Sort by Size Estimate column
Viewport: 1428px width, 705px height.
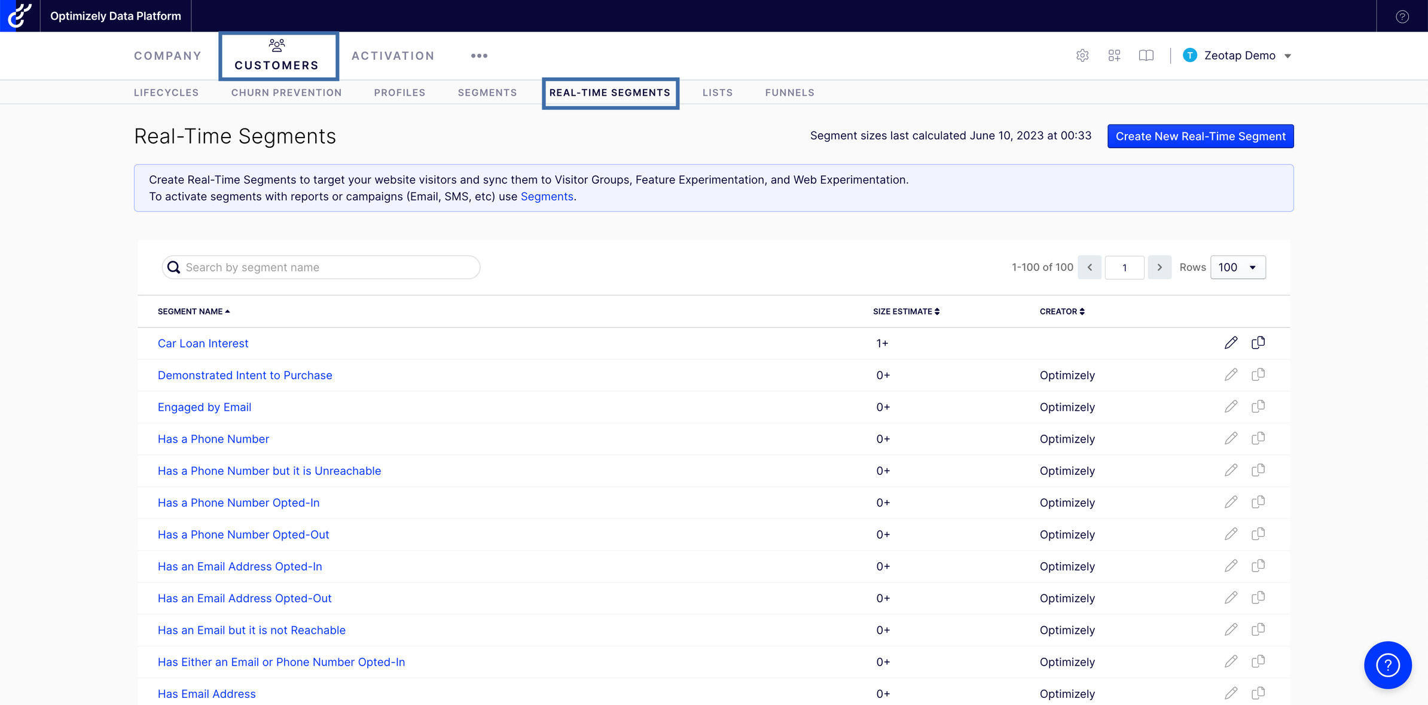point(906,312)
